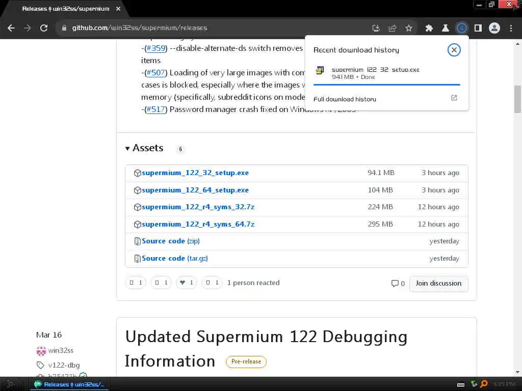Bookmark this page with the star icon

coord(409,29)
